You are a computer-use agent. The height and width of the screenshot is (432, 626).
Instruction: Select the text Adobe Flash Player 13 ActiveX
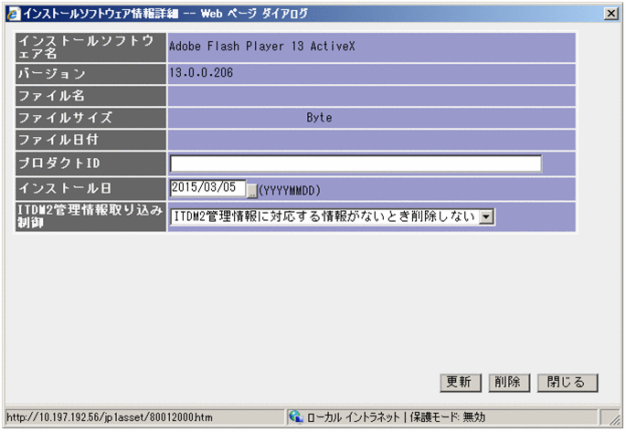(x=262, y=47)
